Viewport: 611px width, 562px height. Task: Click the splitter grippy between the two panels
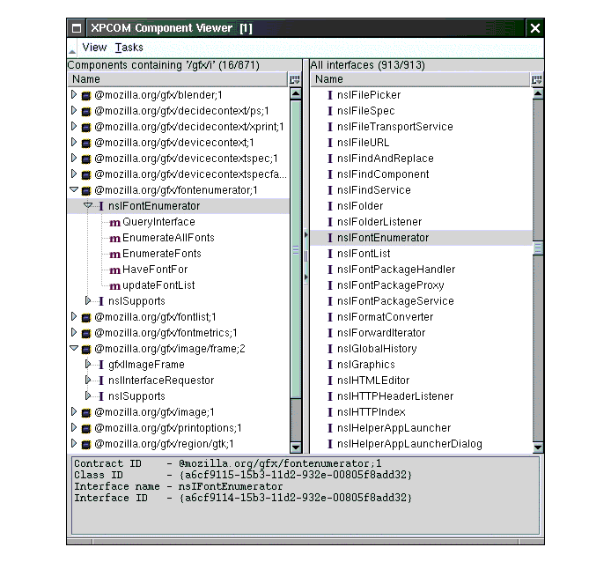tap(305, 256)
